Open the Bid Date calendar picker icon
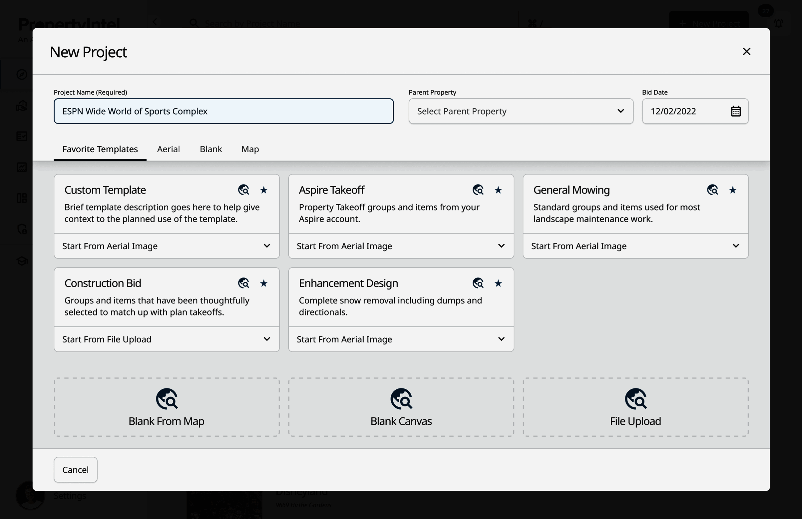802x519 pixels. [736, 111]
